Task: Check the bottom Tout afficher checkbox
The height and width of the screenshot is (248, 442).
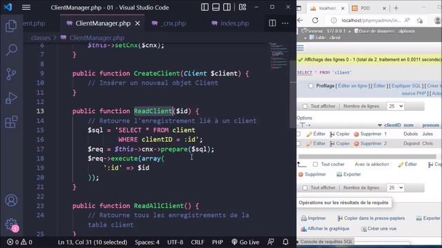Action: click(305, 187)
